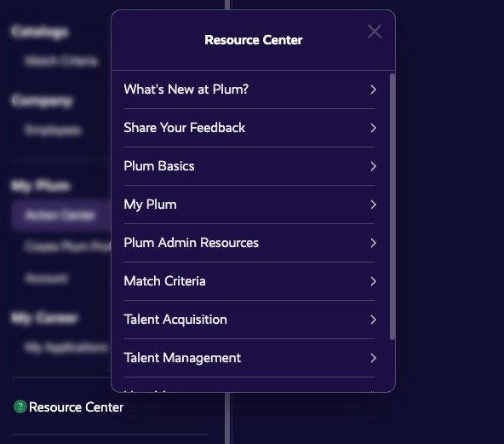Viewport: 504px width, 444px height.
Task: Click the Resource Center popup title
Action: click(x=254, y=40)
